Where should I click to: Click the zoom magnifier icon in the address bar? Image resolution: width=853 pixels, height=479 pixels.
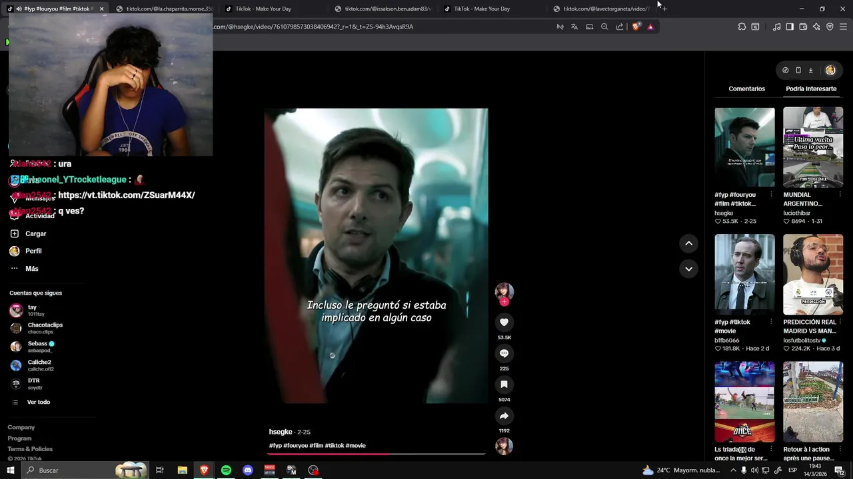point(604,27)
